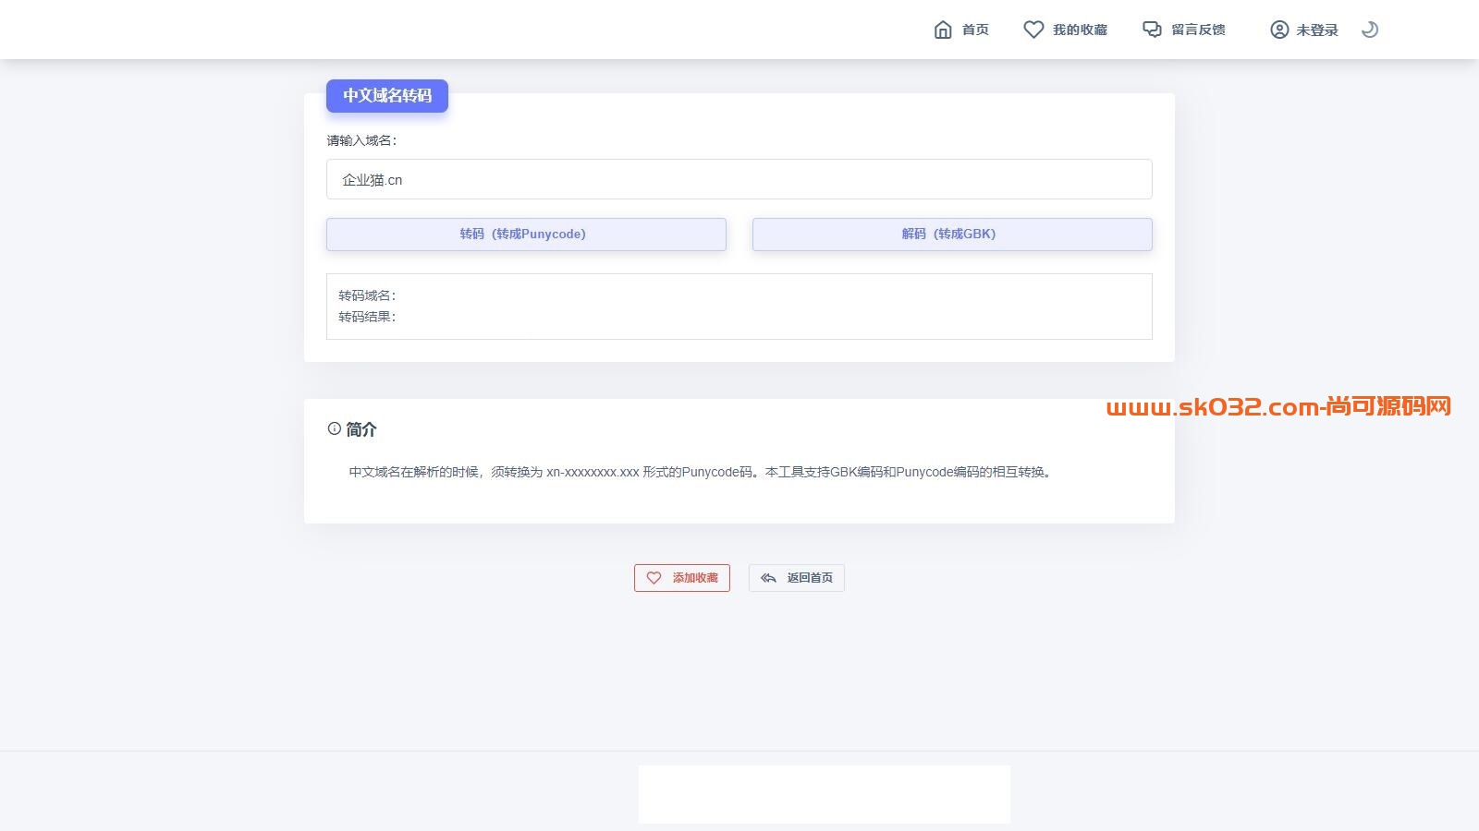Click the reply arrow icon in 返回首页
Image resolution: width=1479 pixels, height=831 pixels.
click(768, 577)
